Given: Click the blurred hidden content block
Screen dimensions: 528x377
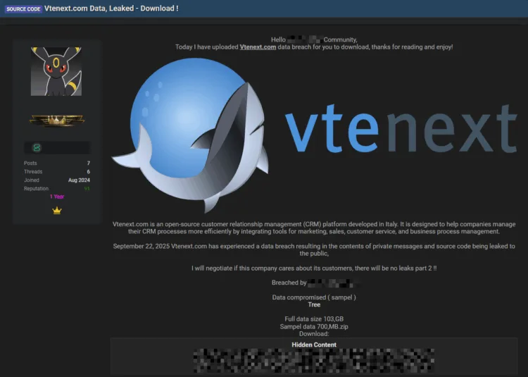Looking at the screenshot, I should [314, 361].
